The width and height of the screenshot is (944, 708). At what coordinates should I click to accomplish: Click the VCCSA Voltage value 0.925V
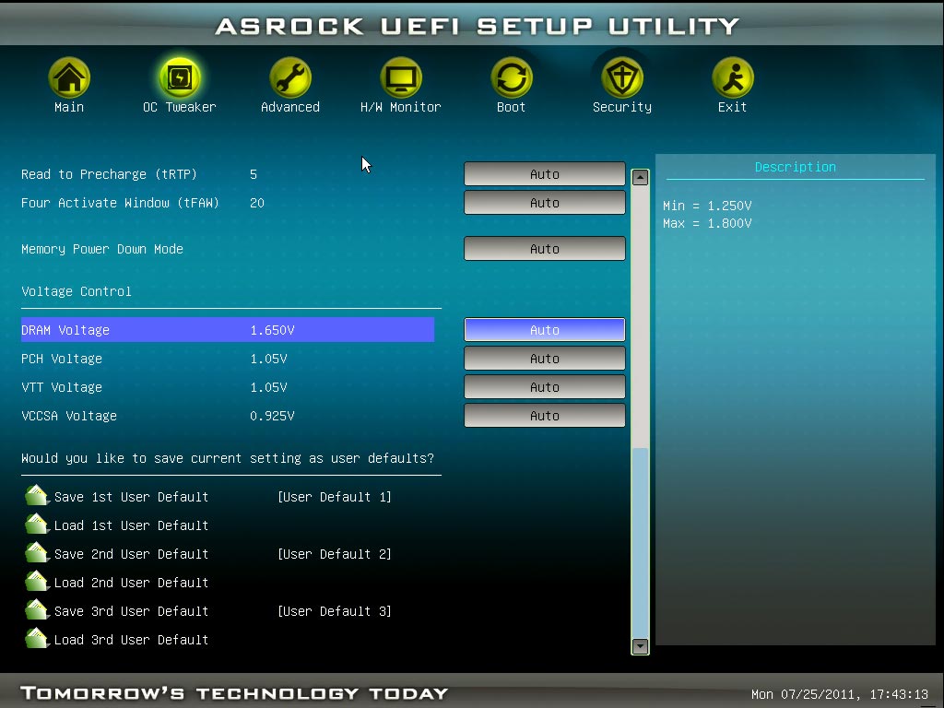(272, 416)
